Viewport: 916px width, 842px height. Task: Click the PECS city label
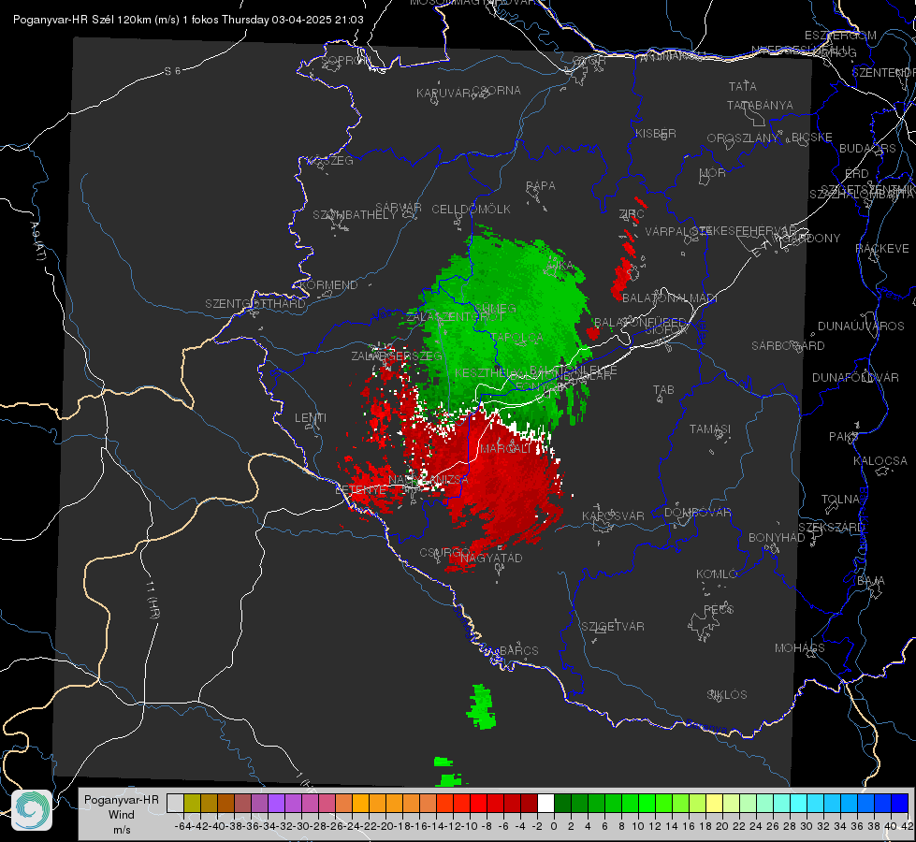coord(718,609)
